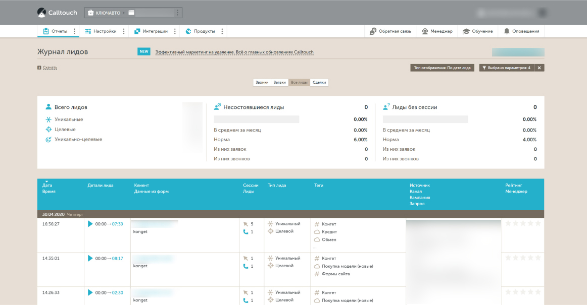Expand three-dot menu next to Продукты

point(222,31)
